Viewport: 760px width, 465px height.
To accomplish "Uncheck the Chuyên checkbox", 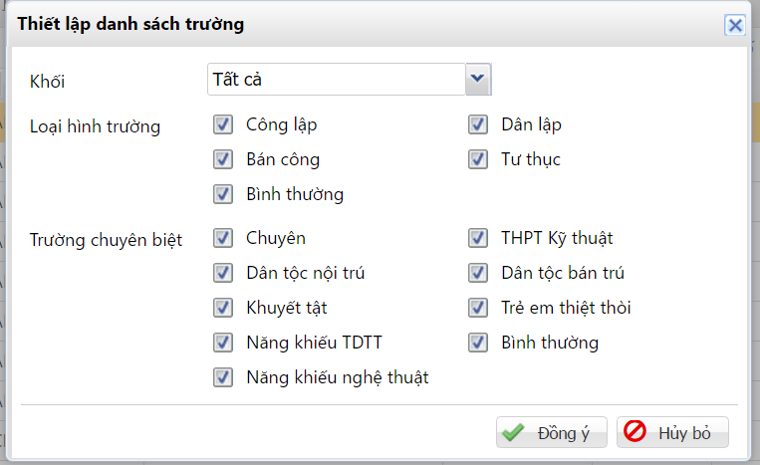I will 223,238.
